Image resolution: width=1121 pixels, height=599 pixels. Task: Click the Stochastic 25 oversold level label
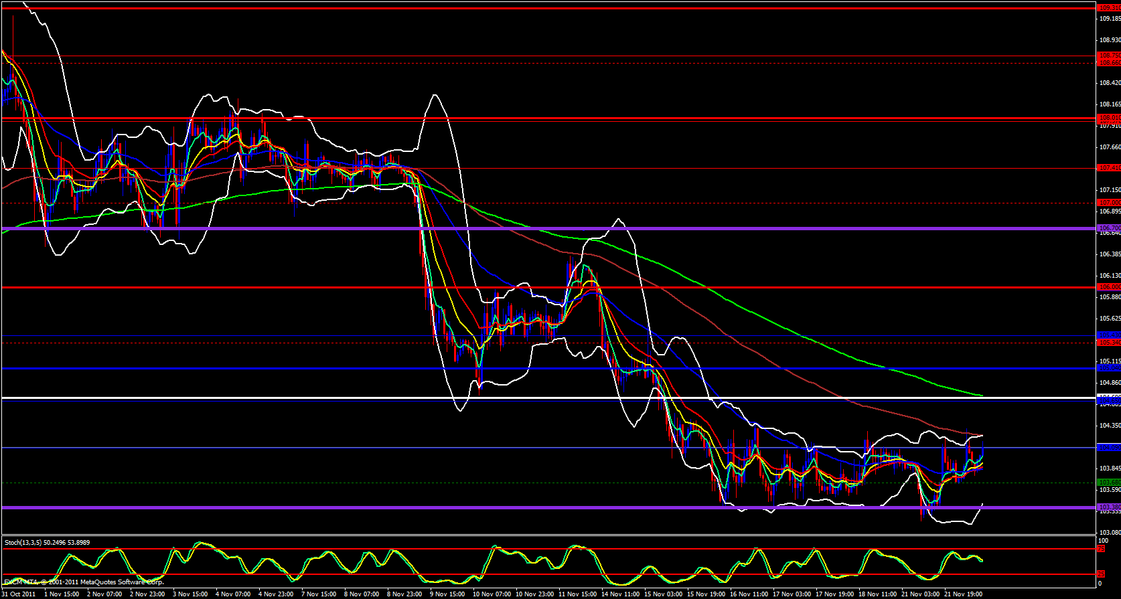pyautogui.click(x=1101, y=574)
